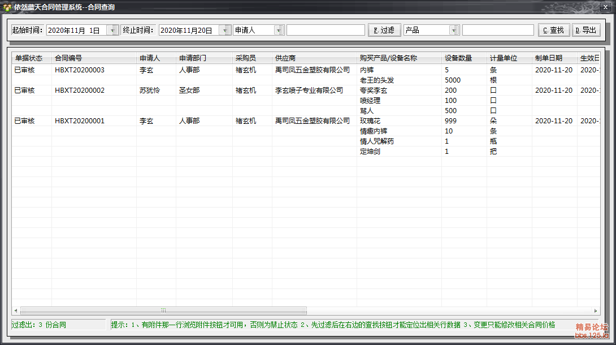Click the filter text input field
The width and height of the screenshot is (616, 345).
[x=326, y=31]
